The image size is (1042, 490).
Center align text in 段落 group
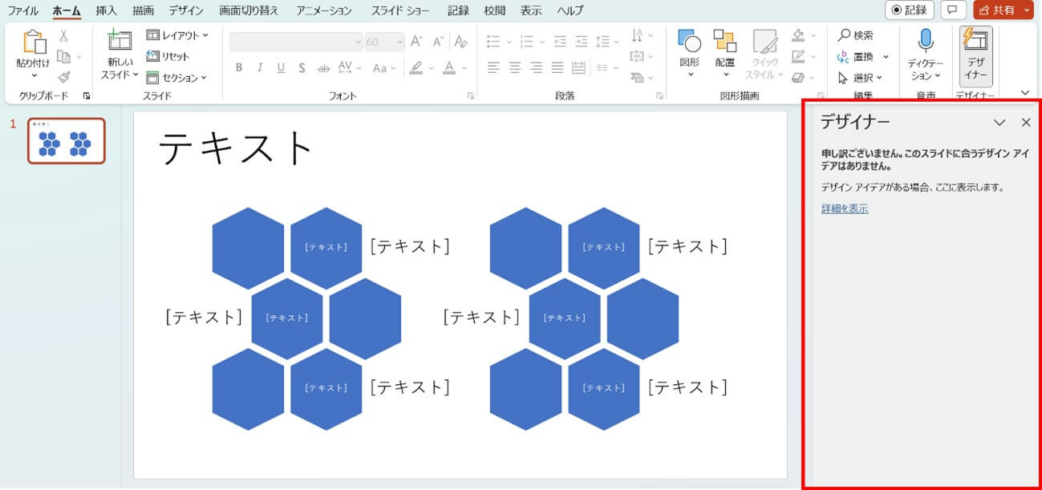pyautogui.click(x=515, y=68)
